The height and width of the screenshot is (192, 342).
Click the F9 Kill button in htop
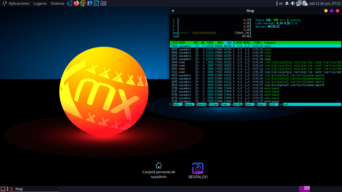click(272, 104)
